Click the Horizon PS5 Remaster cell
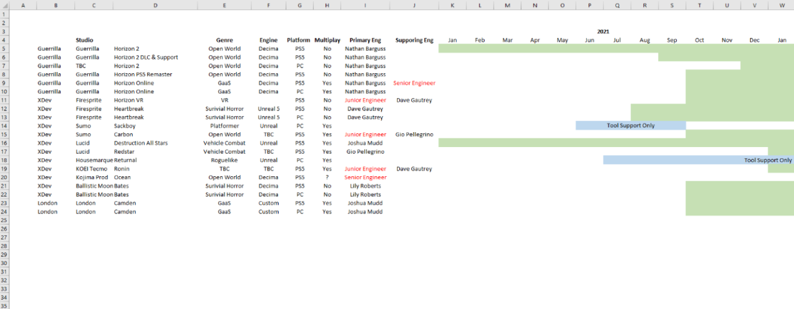Screen dimensions: 794x309 143,74
